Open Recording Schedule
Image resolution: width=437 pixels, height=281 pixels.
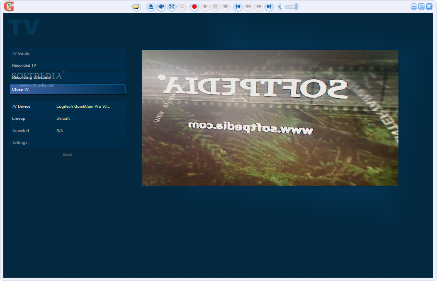pyautogui.click(x=68, y=77)
